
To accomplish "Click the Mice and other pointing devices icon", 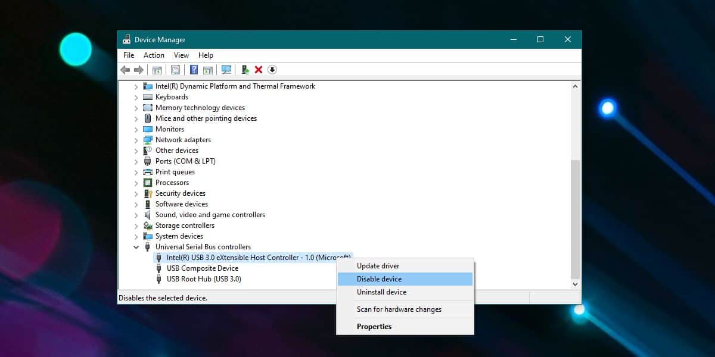I will coord(148,118).
